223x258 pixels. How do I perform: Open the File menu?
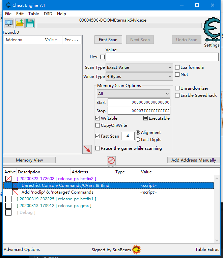click(x=8, y=13)
